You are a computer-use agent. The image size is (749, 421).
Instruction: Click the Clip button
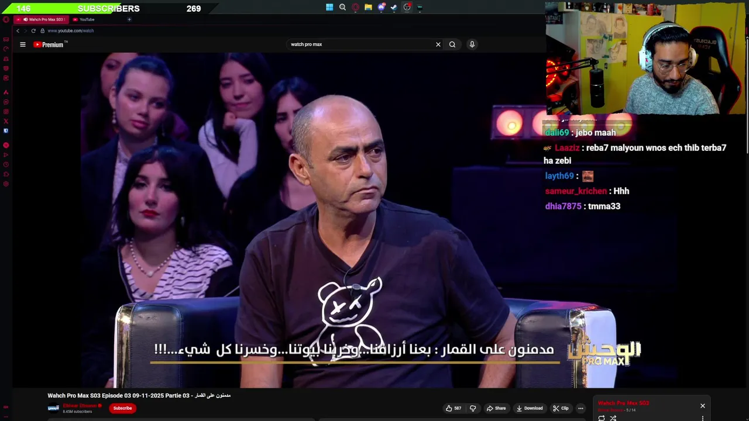561,408
